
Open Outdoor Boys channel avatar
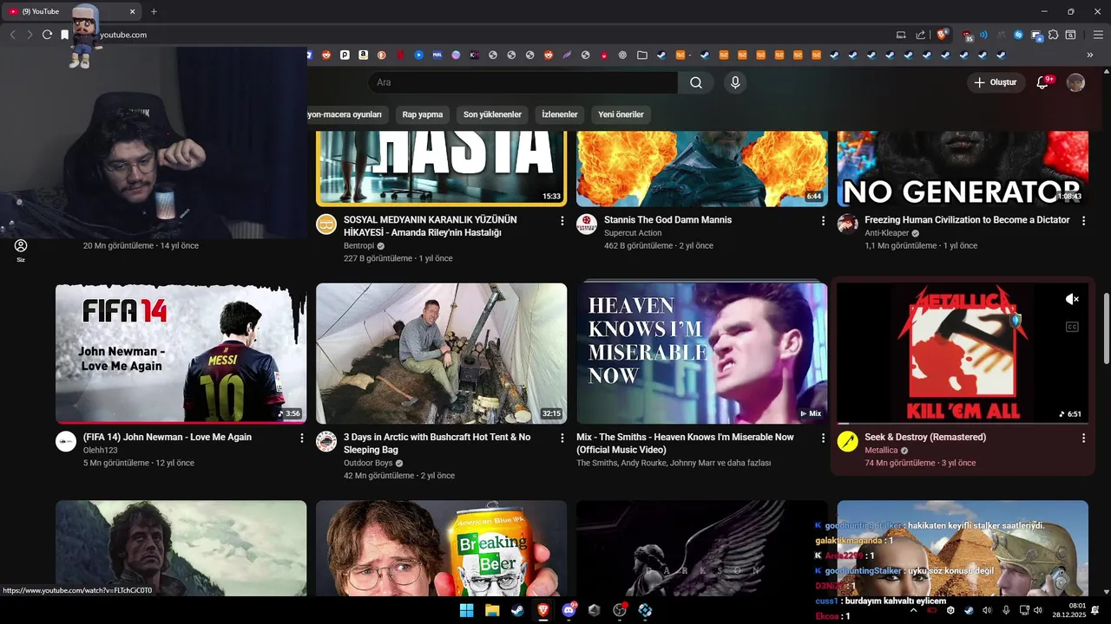point(326,441)
